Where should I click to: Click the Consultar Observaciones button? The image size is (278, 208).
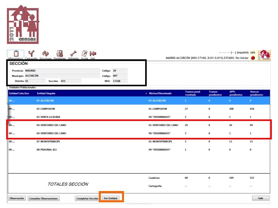(43, 198)
